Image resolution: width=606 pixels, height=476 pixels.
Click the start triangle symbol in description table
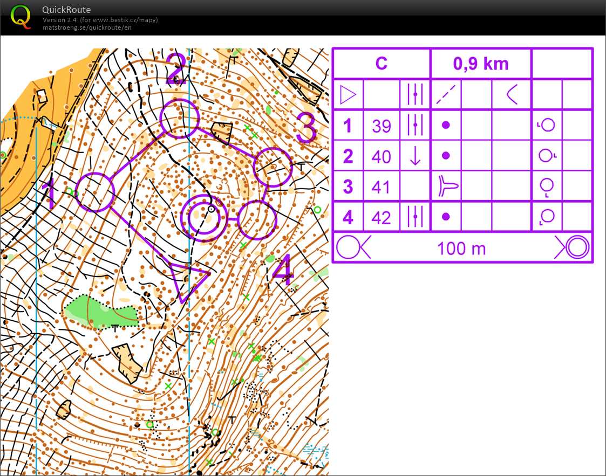(348, 95)
